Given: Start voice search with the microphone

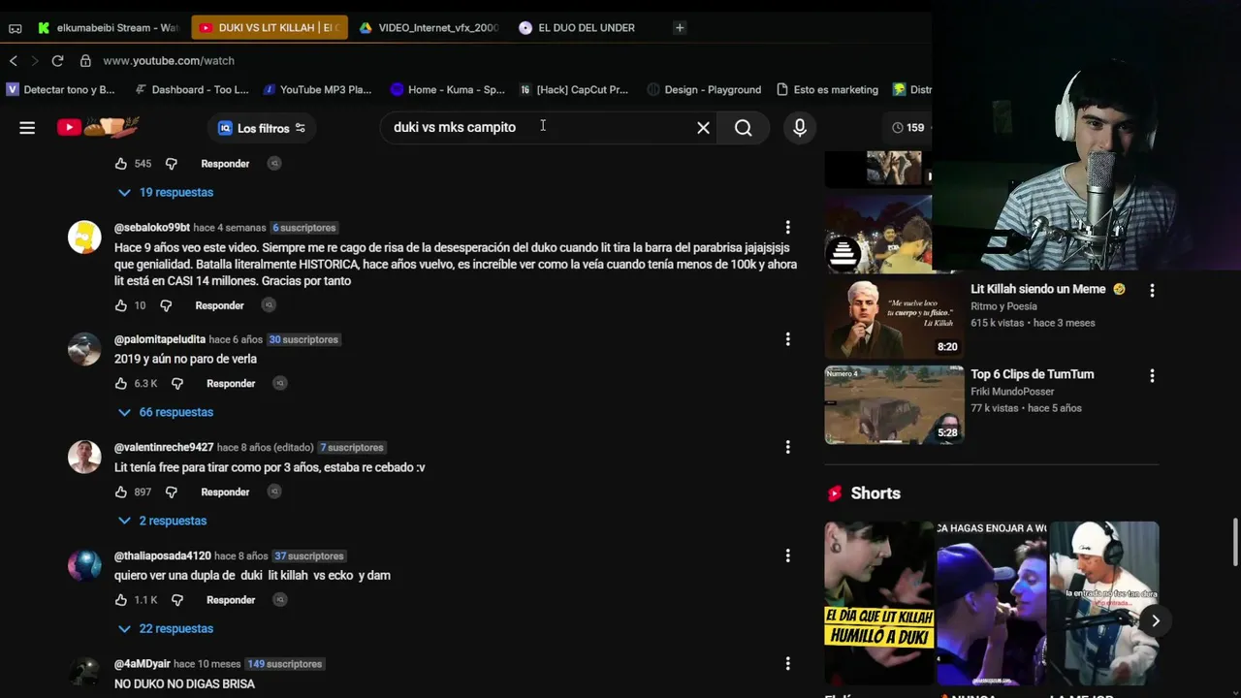Looking at the screenshot, I should coord(799,128).
